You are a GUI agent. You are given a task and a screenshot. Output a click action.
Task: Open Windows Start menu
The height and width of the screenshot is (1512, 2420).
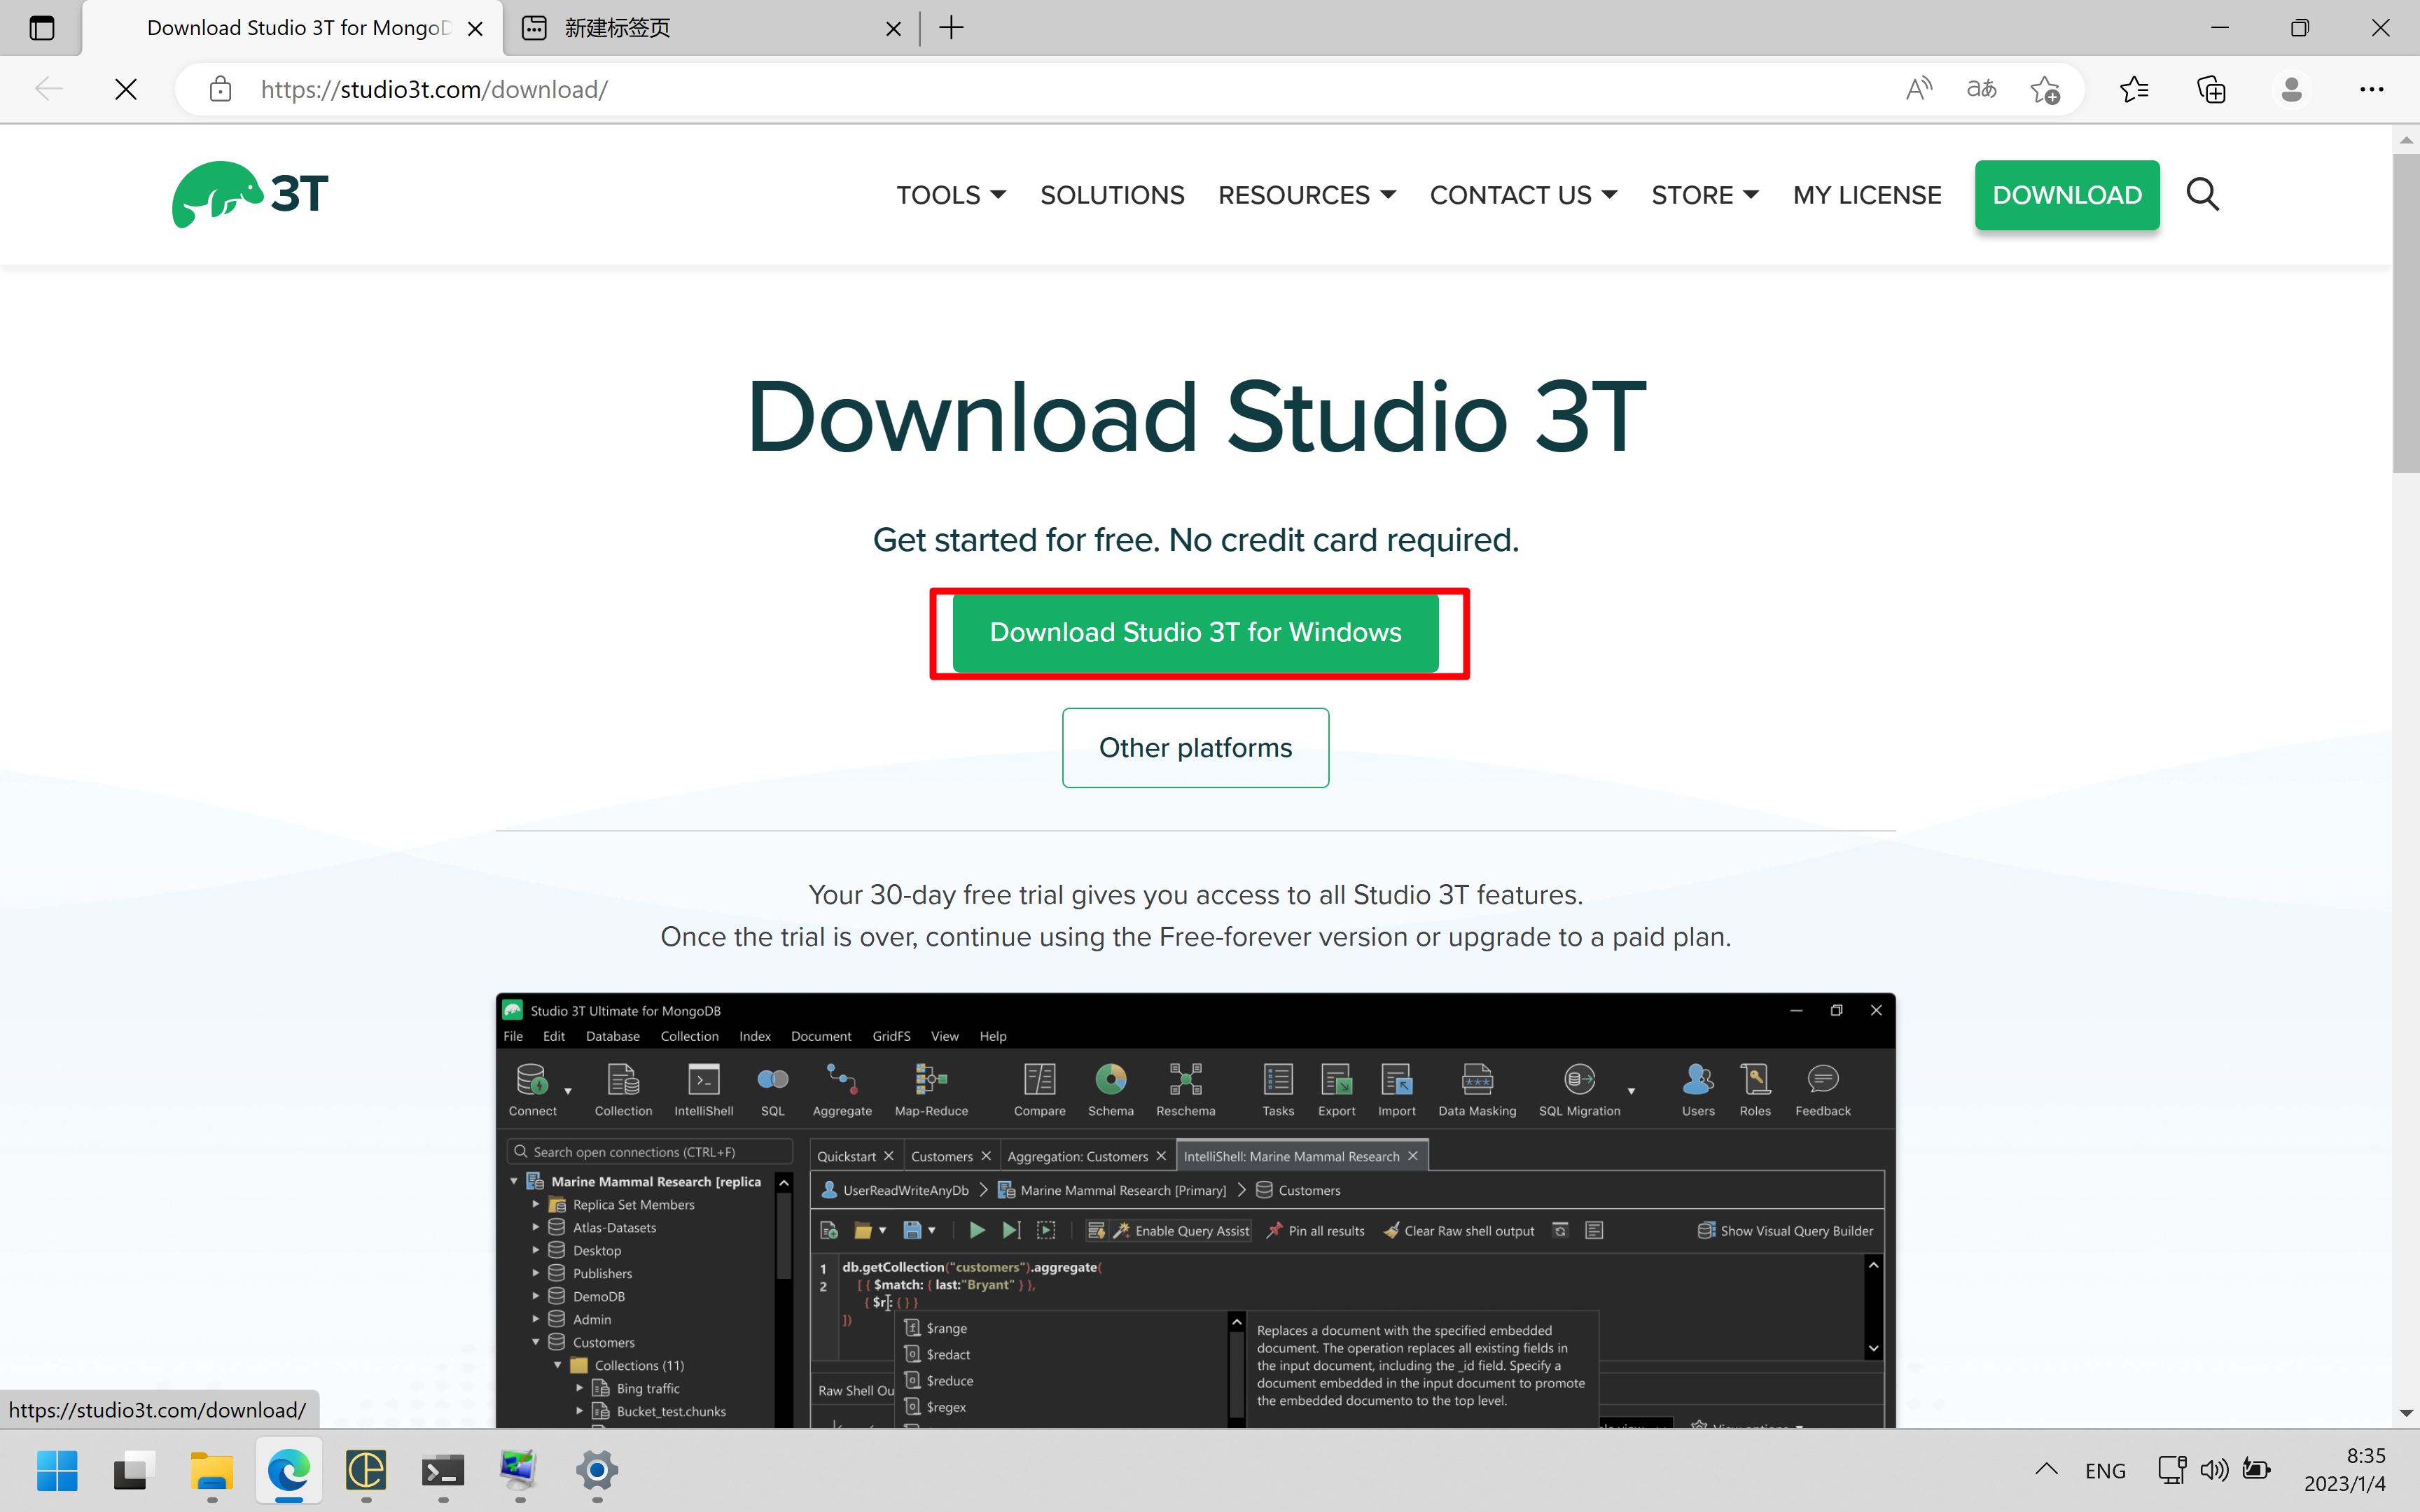pyautogui.click(x=57, y=1470)
